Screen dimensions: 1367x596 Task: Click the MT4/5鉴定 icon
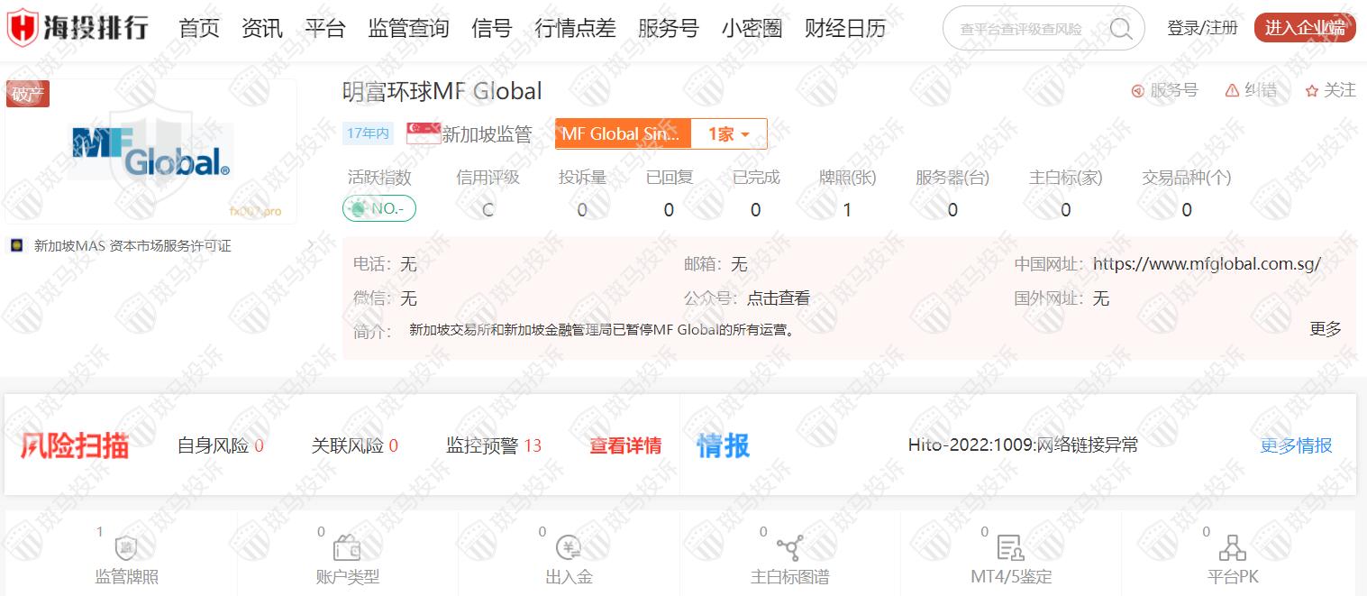pos(1010,547)
